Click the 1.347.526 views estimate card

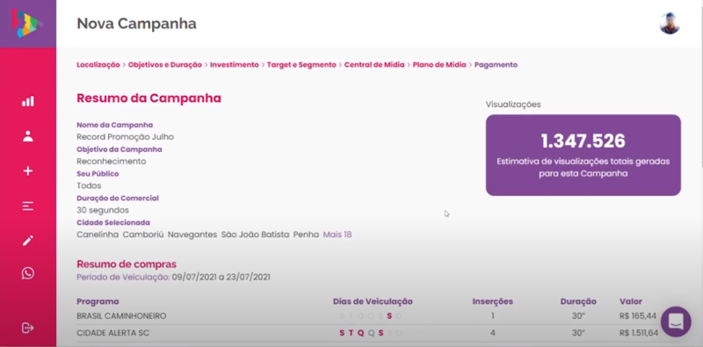click(x=583, y=155)
